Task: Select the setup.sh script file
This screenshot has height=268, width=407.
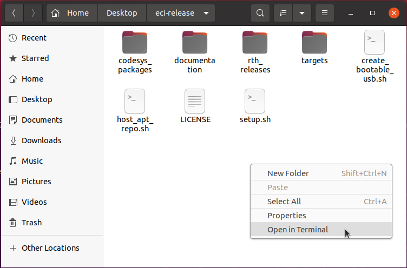Action: (x=255, y=106)
